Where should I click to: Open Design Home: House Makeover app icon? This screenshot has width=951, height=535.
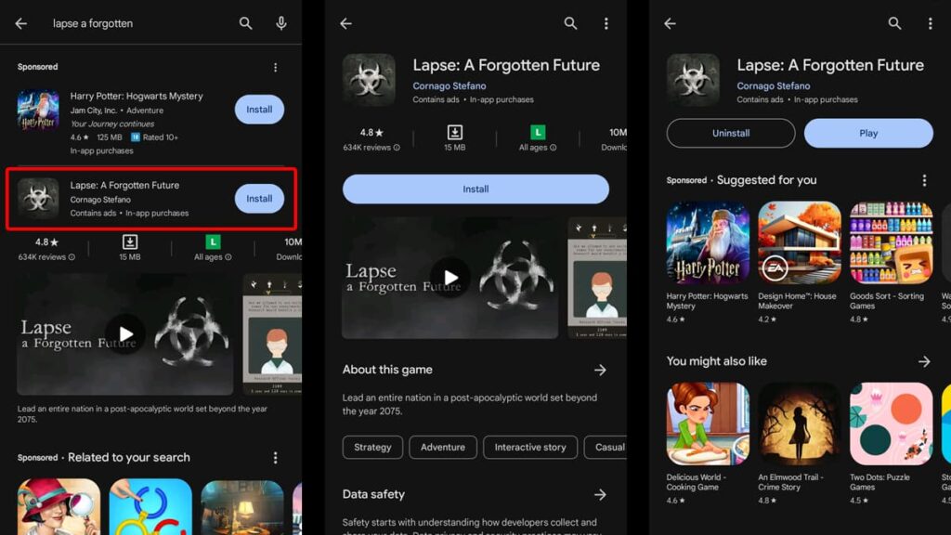[799, 242]
